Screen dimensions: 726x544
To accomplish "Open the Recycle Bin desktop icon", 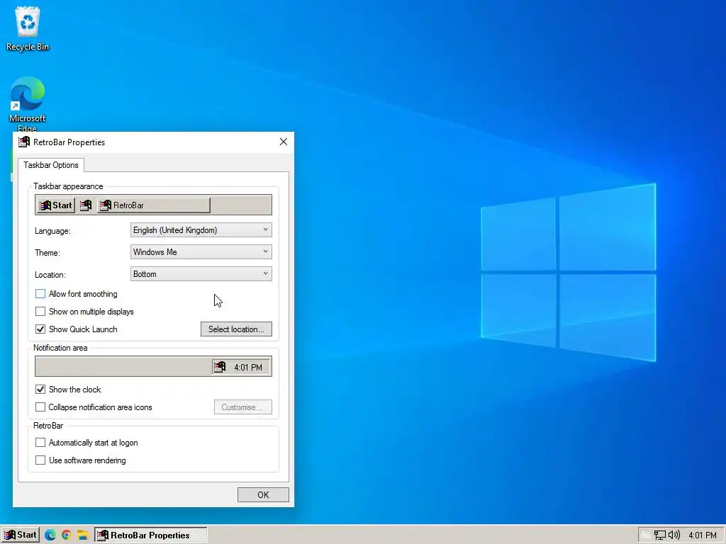I will pos(28,28).
